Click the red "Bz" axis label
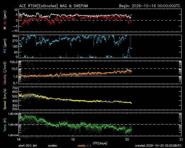Image resolution: width=185 pixels, height=148 pixels. (x=5, y=23)
